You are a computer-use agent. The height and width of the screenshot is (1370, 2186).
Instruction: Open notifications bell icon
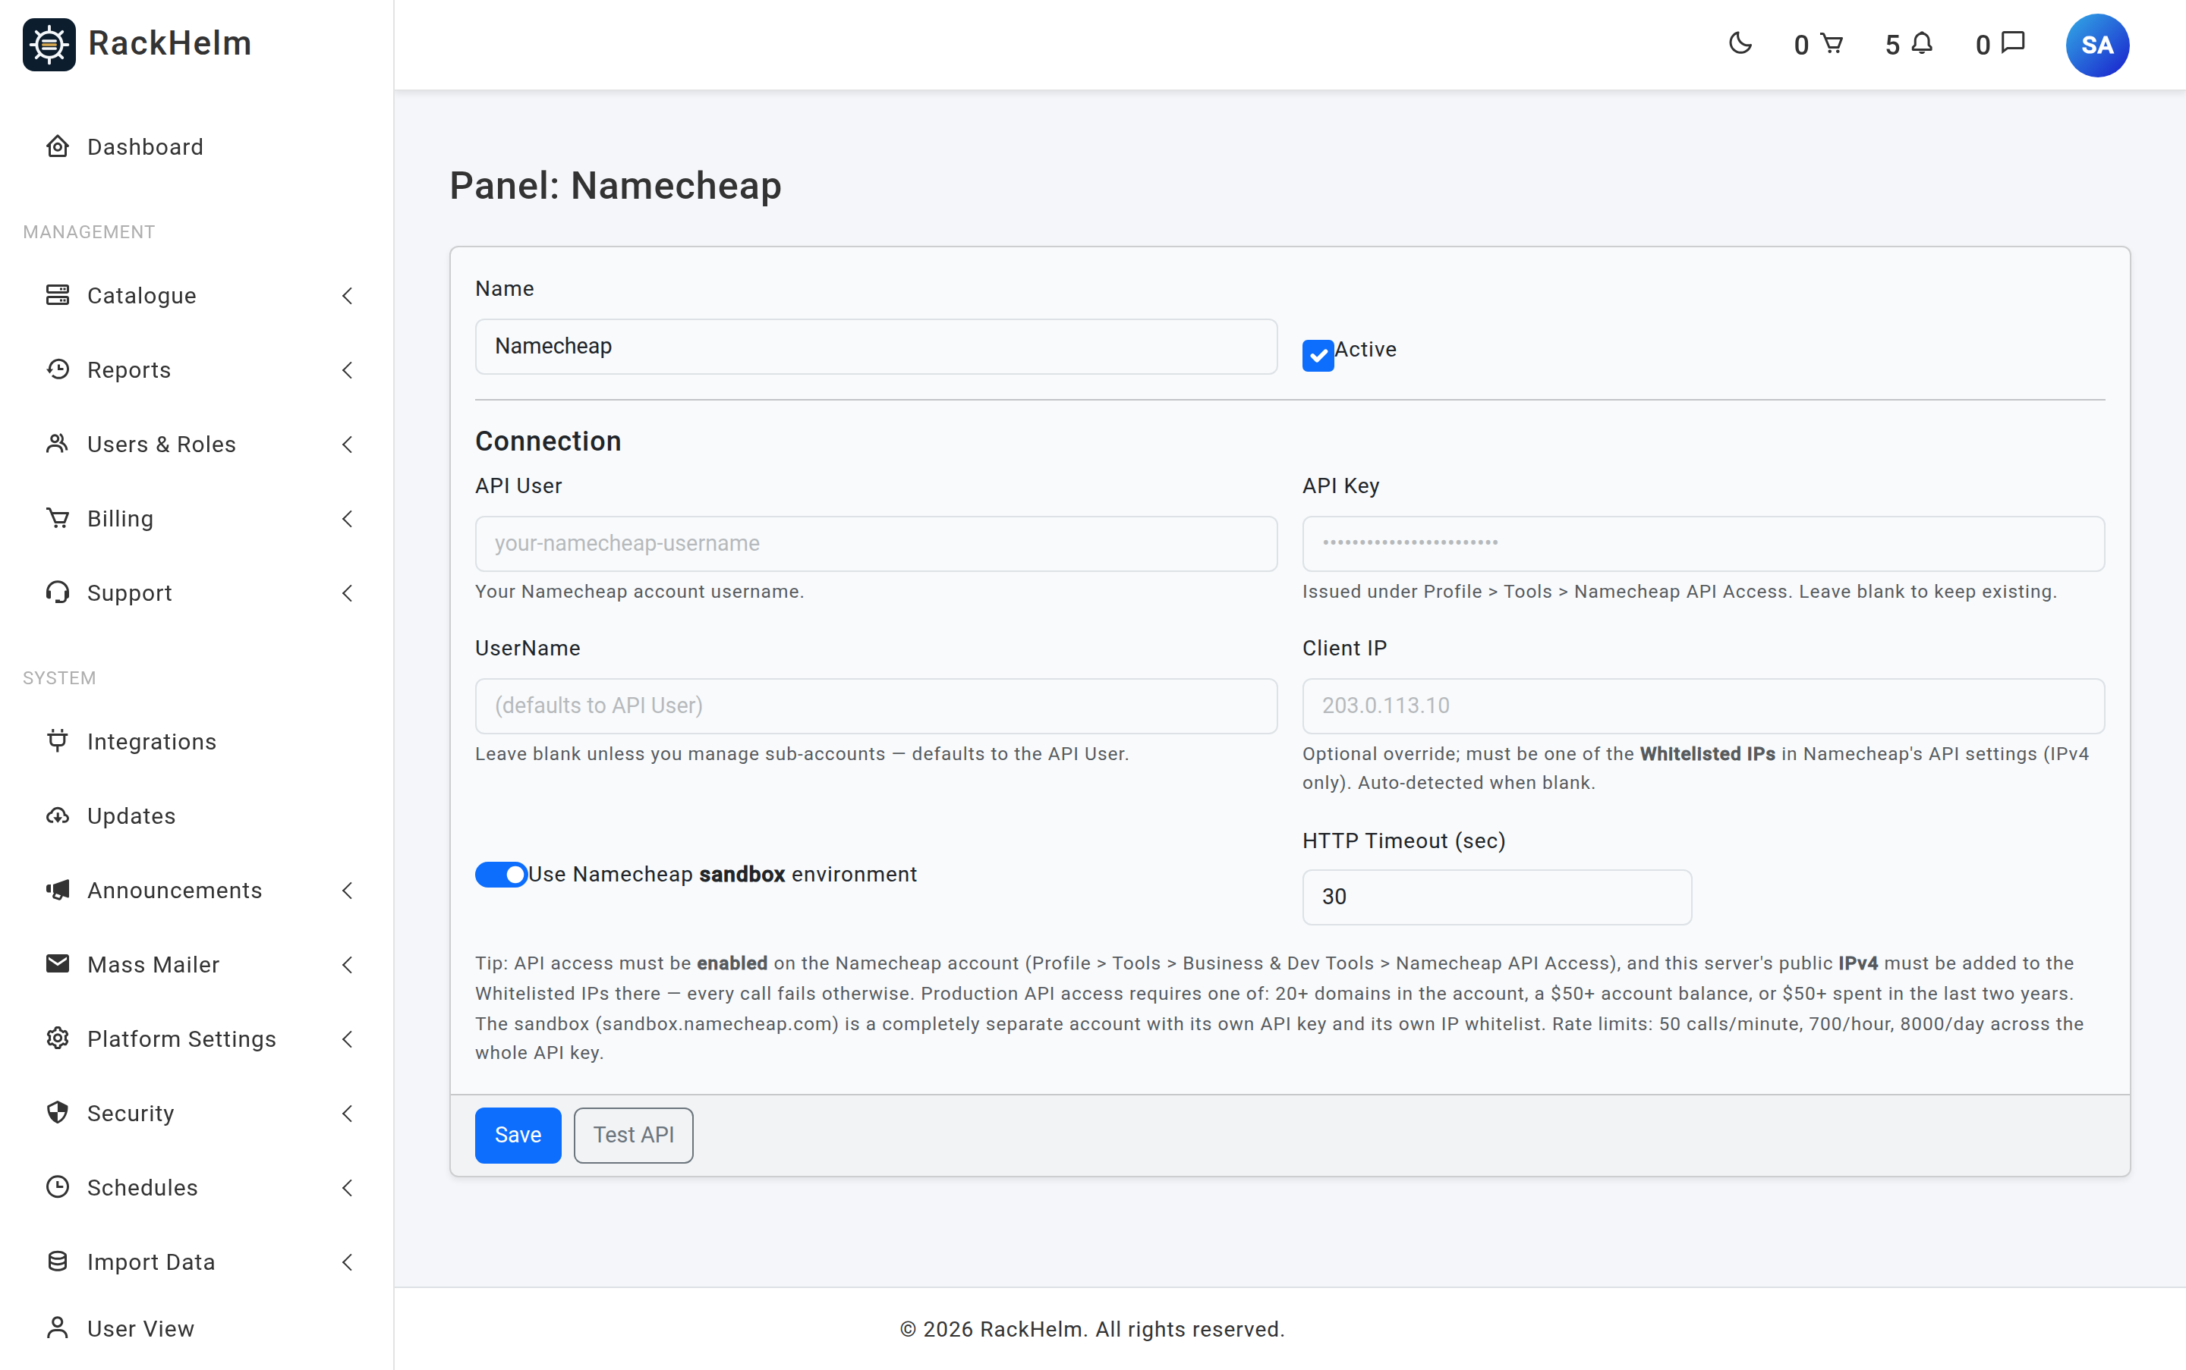1922,43
